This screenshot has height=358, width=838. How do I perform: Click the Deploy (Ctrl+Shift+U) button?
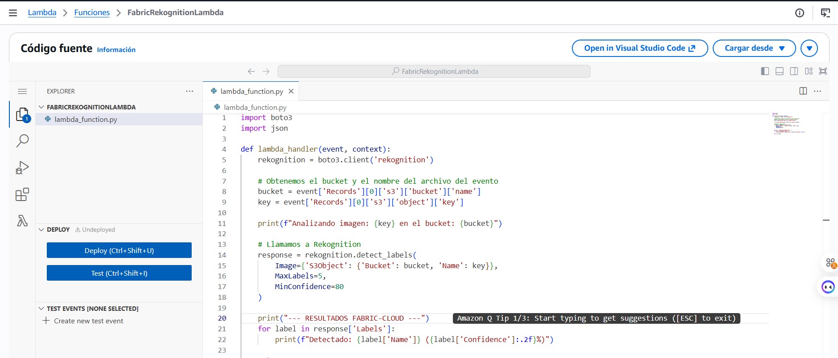coord(119,250)
